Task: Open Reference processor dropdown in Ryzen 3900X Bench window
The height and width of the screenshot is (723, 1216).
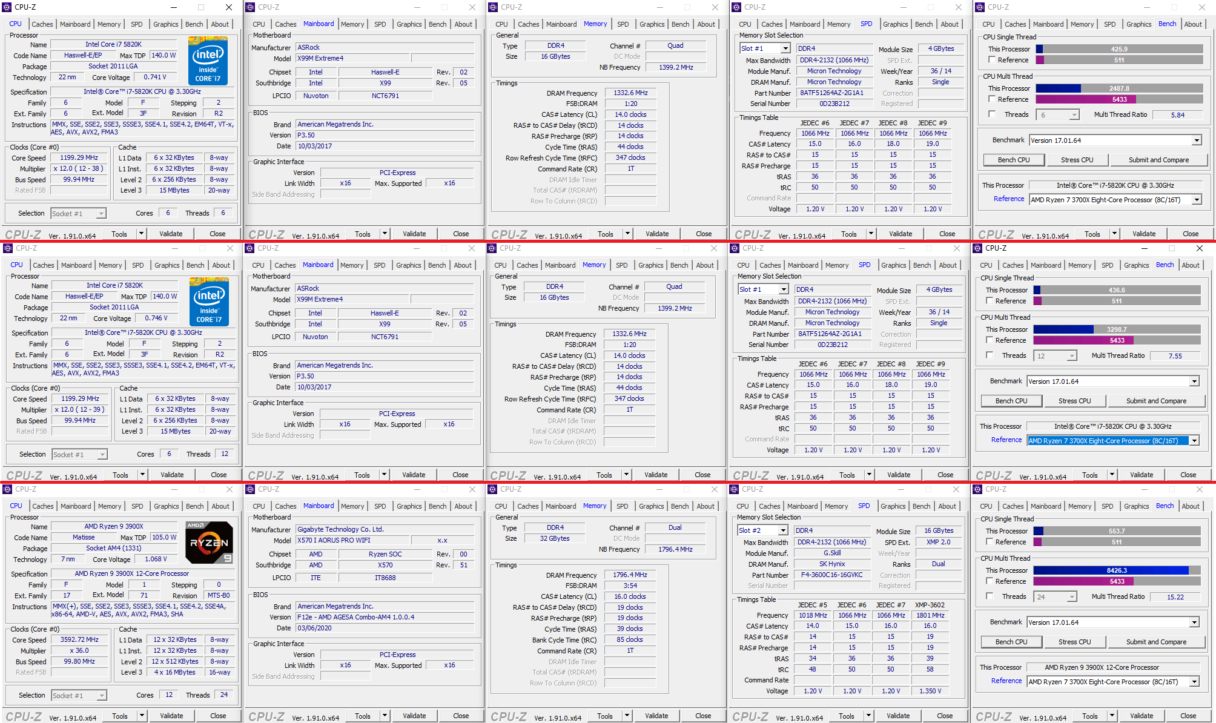Action: click(1112, 682)
